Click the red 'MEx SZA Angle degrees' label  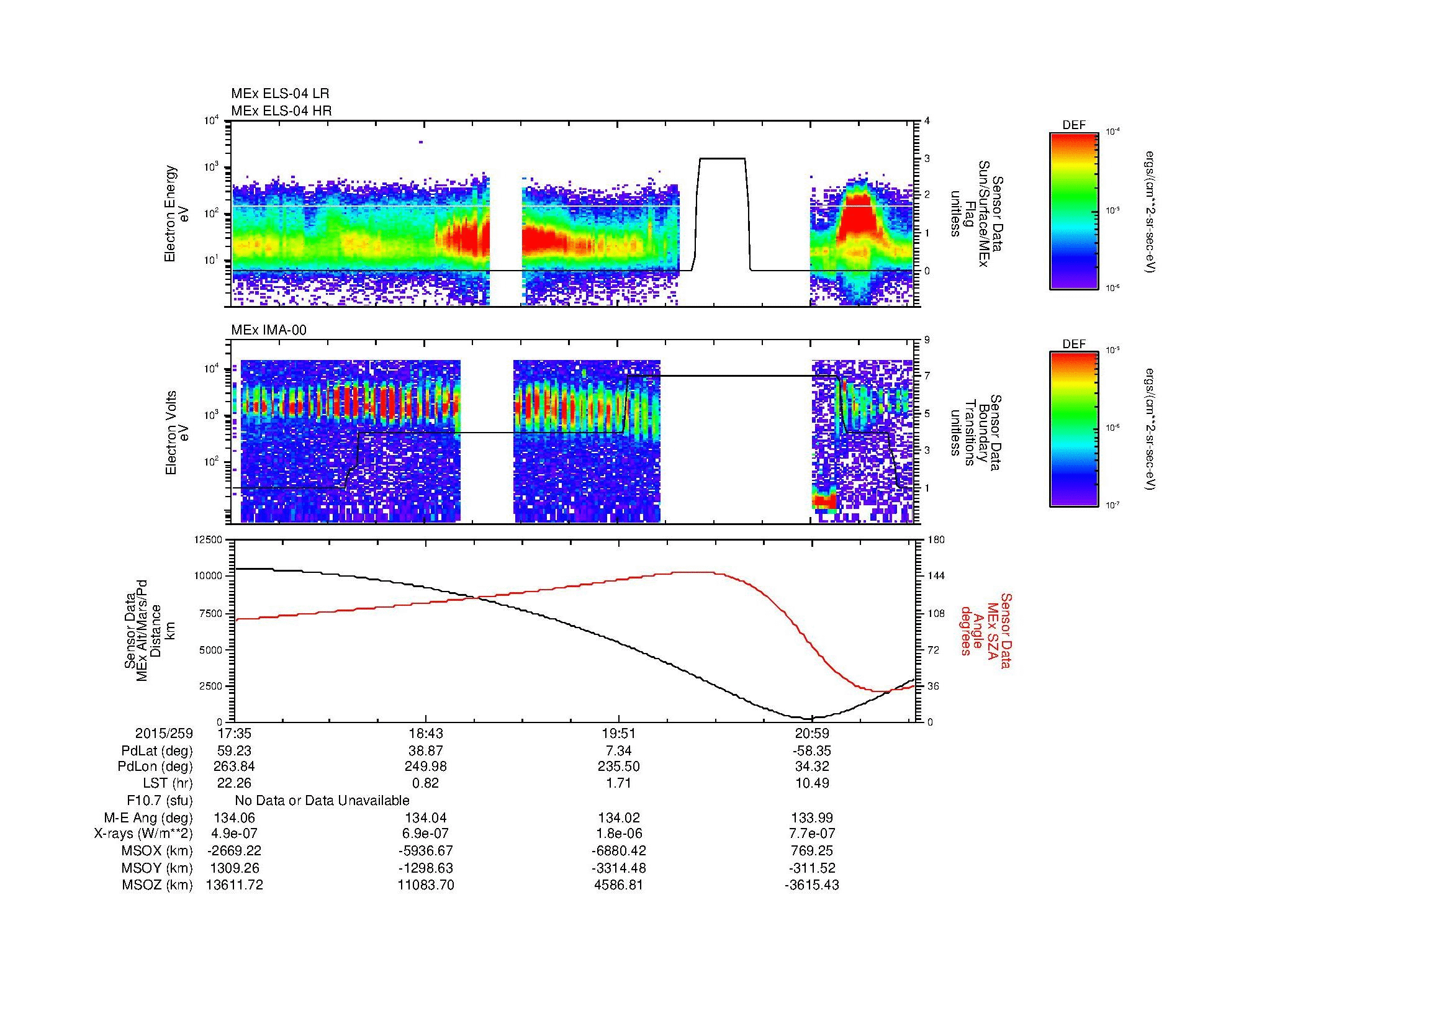986,631
